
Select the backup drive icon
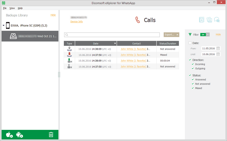coord(13,36)
